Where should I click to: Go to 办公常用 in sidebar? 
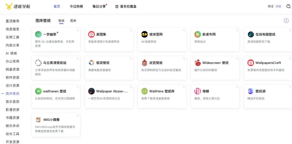click(x=12, y=61)
